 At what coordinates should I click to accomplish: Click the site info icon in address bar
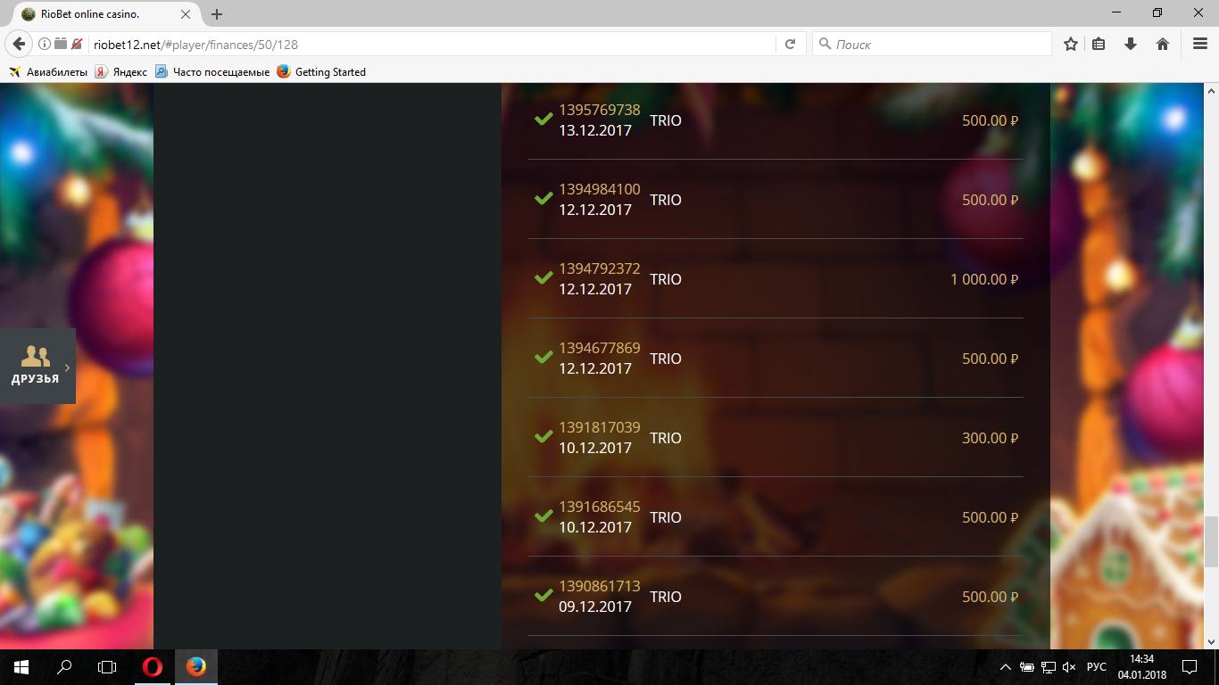[45, 44]
